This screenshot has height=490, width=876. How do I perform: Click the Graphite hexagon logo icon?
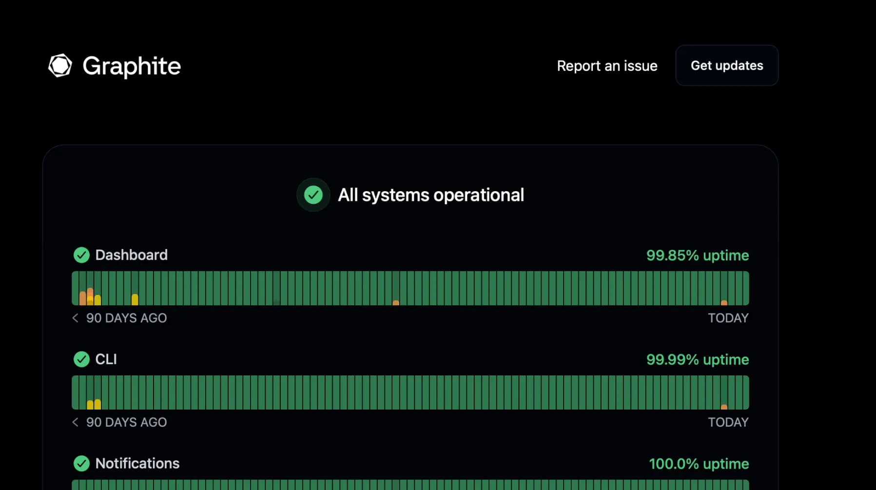click(60, 65)
